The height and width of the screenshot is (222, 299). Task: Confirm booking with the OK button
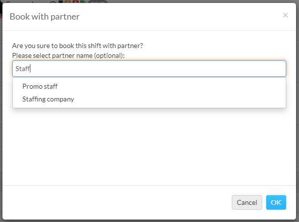[x=276, y=202]
